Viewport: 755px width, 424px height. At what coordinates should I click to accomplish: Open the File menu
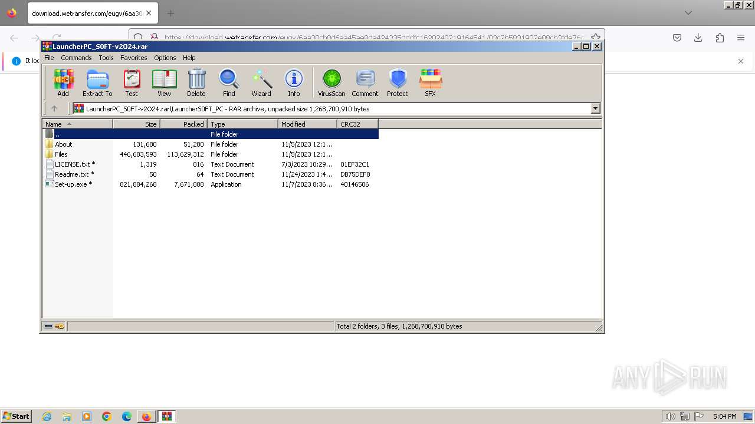[49, 58]
